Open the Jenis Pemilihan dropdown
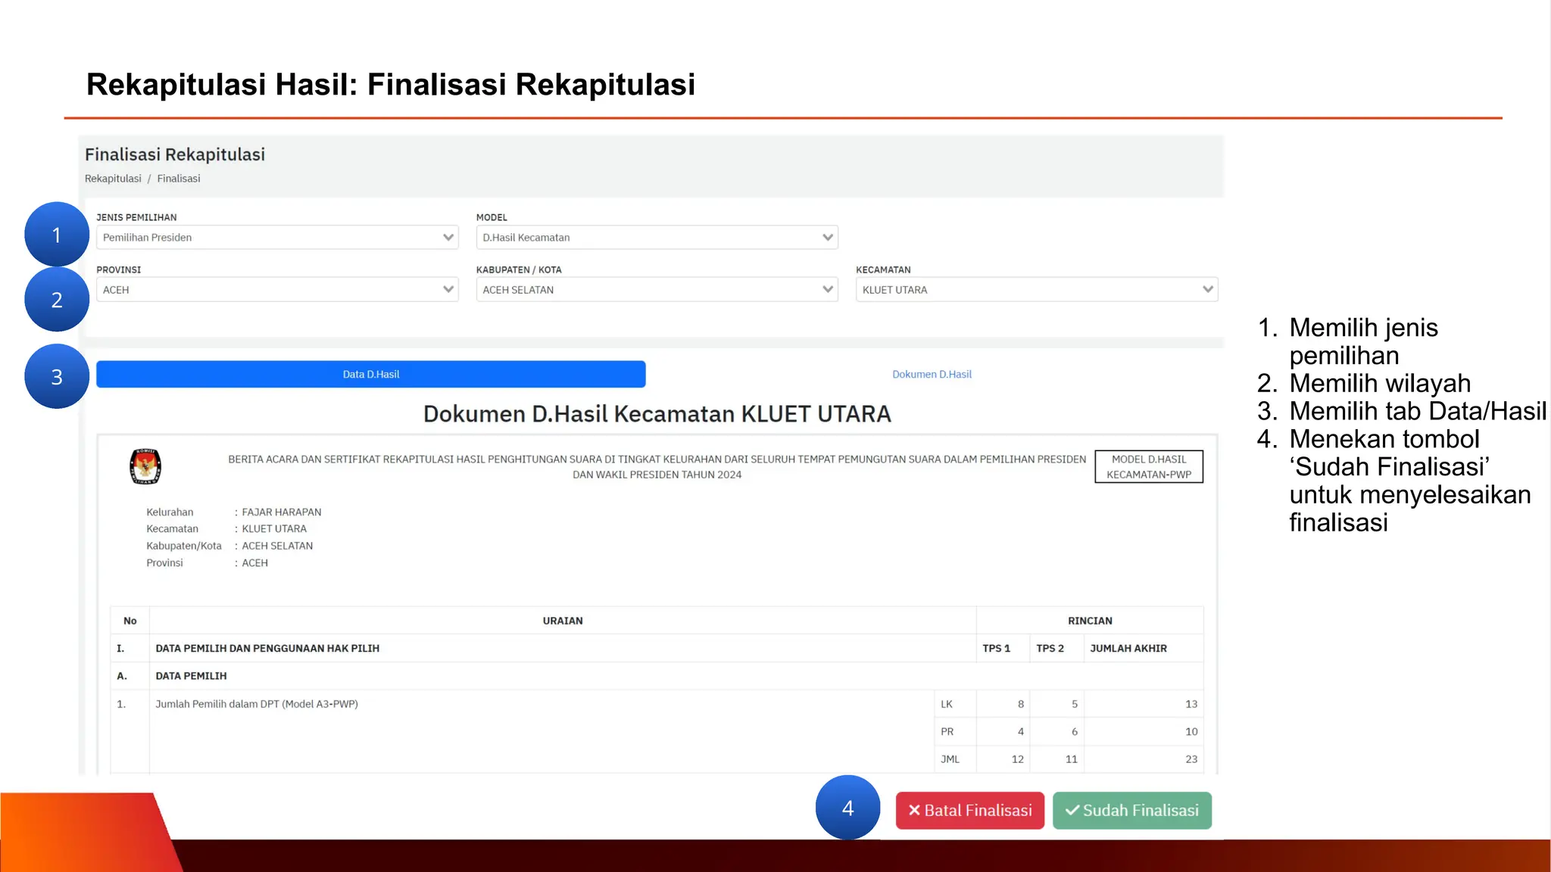Screen dimensions: 1551x872 pyautogui.click(x=277, y=238)
